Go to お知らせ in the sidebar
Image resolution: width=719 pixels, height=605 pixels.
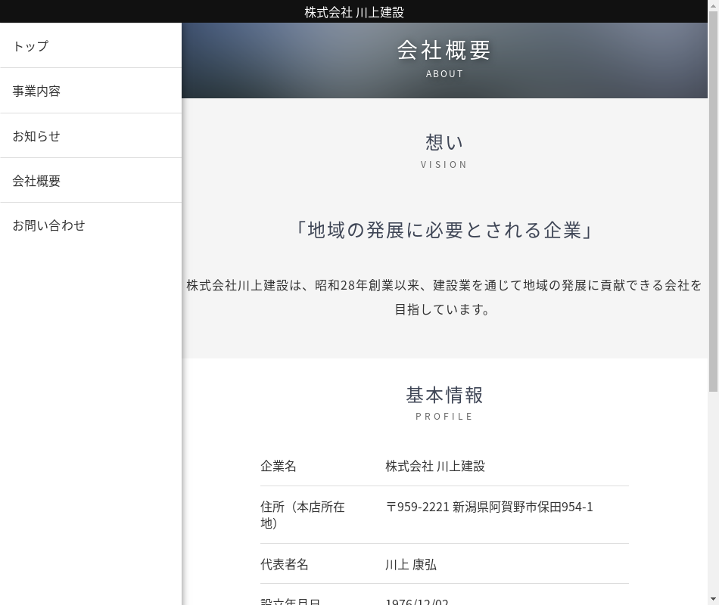[36, 136]
